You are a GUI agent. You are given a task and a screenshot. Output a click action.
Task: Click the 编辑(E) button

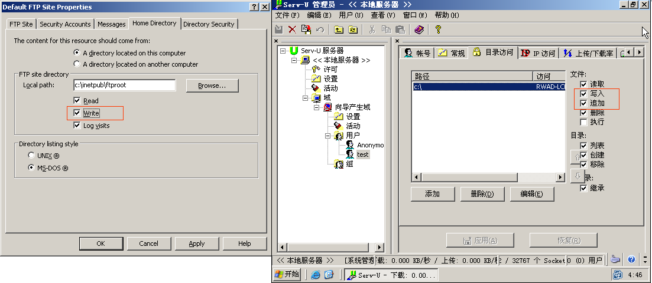coord(532,194)
